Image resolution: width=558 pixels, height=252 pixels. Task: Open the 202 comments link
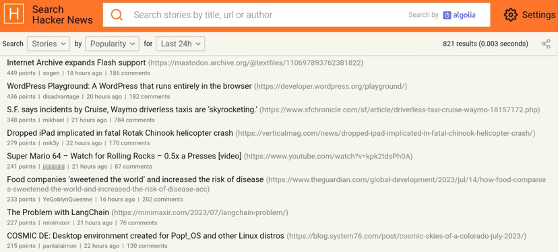162,200
